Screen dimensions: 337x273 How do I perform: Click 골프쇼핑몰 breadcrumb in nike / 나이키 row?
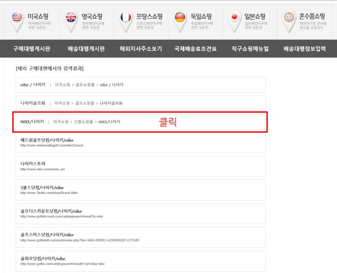[x=85, y=85]
